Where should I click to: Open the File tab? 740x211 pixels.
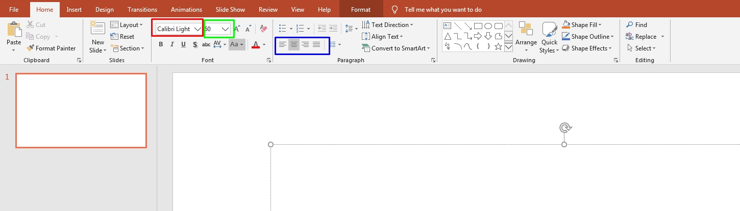point(14,10)
